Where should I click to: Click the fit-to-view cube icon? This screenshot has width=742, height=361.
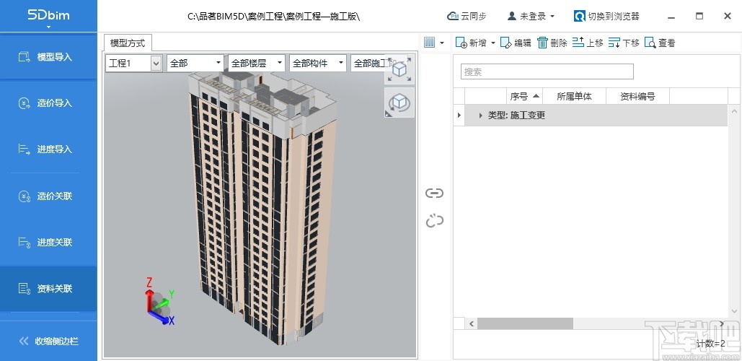(400, 69)
